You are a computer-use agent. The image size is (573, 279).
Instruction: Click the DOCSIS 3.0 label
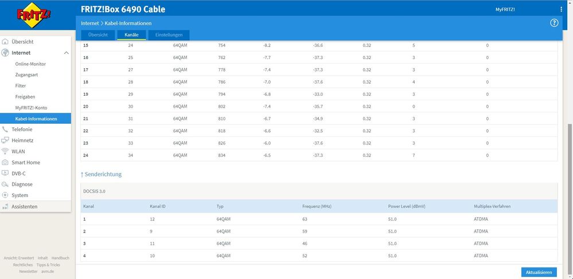[x=94, y=191]
